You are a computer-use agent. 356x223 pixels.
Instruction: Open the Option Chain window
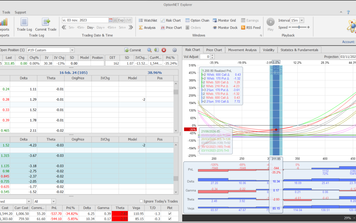(x=197, y=20)
